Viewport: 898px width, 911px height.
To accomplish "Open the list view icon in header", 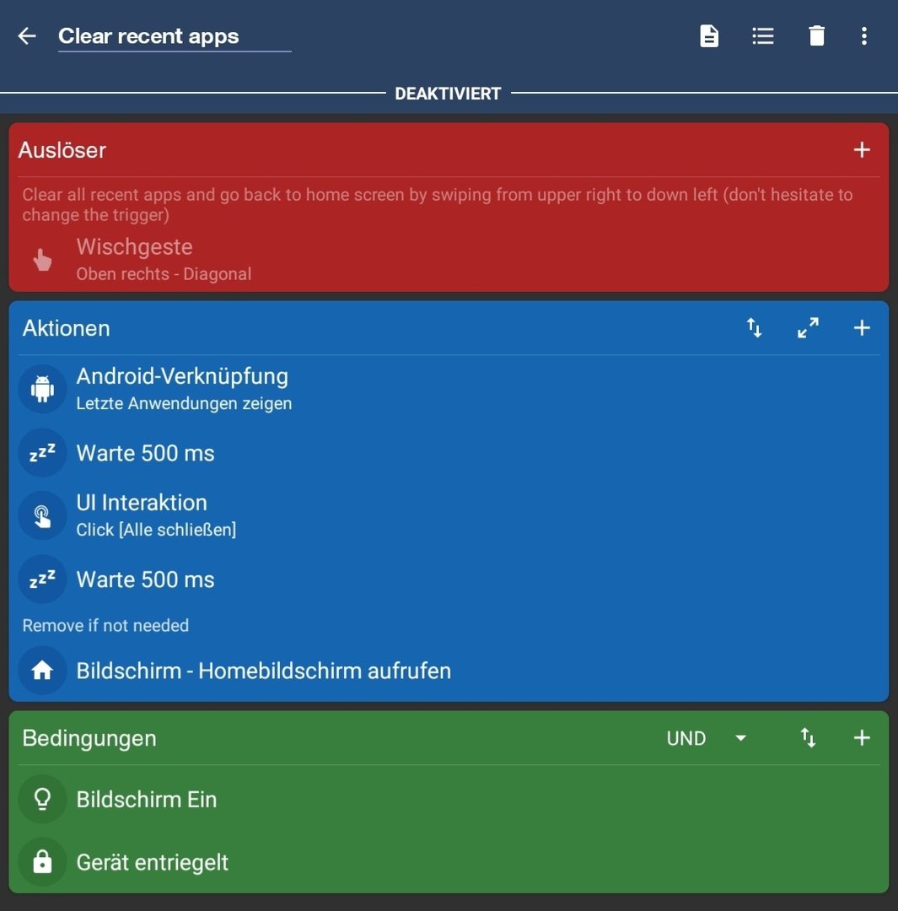I will 762,36.
